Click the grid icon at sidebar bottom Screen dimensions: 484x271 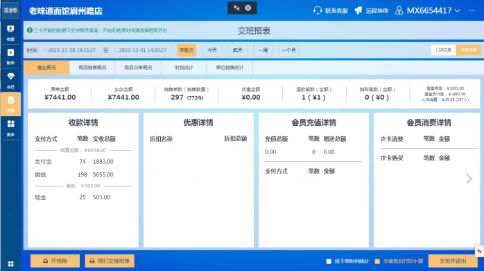(11, 263)
